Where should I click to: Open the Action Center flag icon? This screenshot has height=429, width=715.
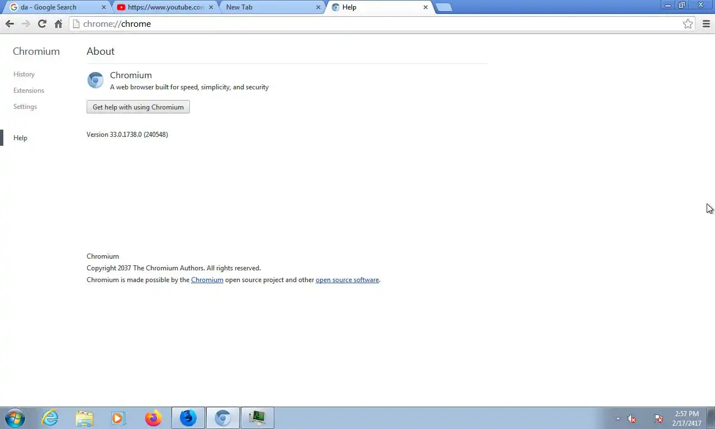tap(659, 418)
